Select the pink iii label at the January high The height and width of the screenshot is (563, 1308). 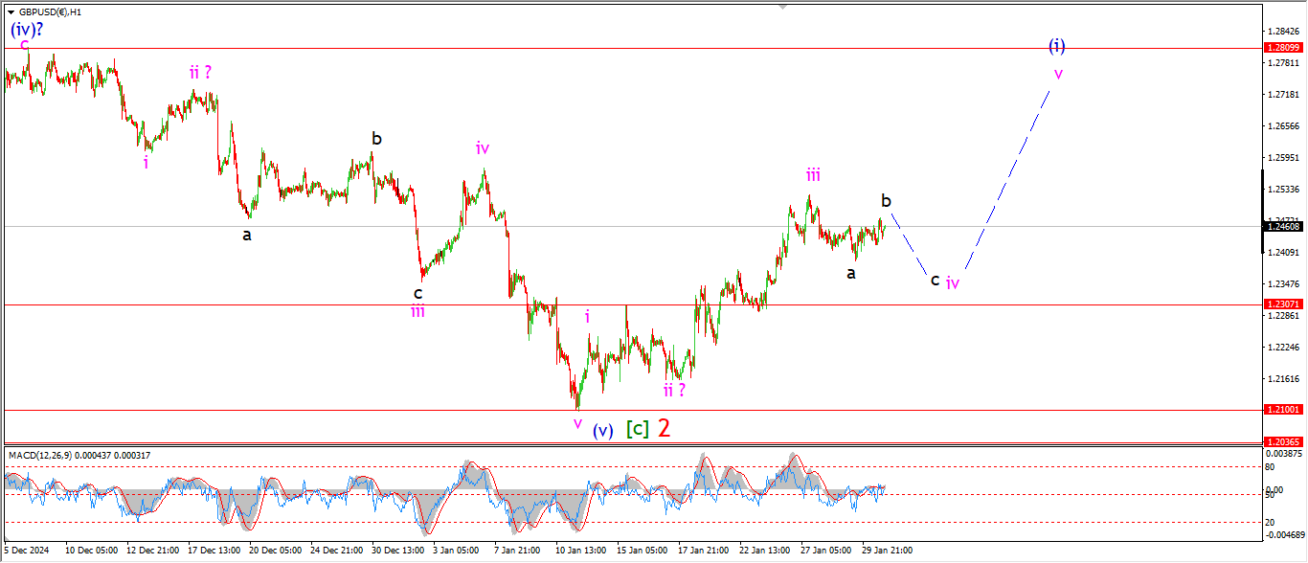click(x=812, y=174)
